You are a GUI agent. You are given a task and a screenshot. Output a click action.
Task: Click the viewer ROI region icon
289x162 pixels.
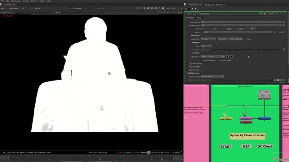coord(159,13)
